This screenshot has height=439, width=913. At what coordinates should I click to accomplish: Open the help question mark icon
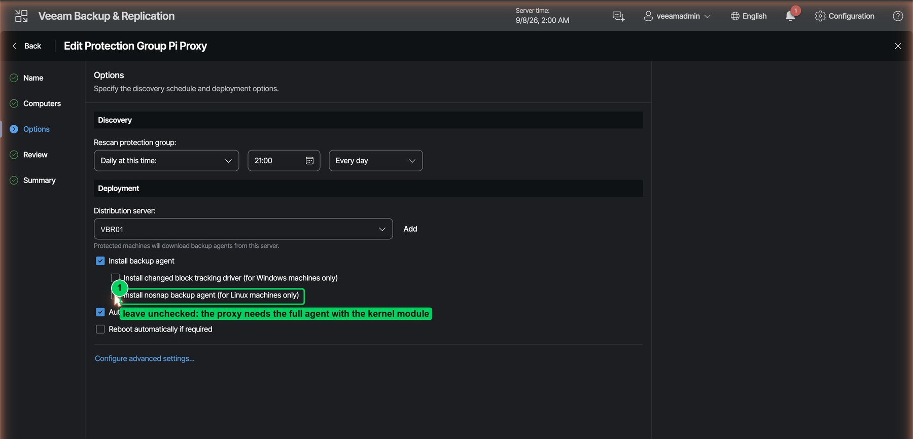coord(898,16)
